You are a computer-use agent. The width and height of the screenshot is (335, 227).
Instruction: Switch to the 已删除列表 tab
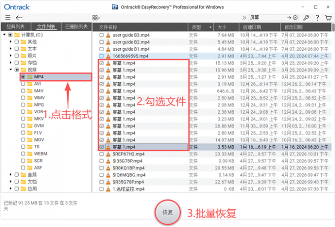pos(76,27)
